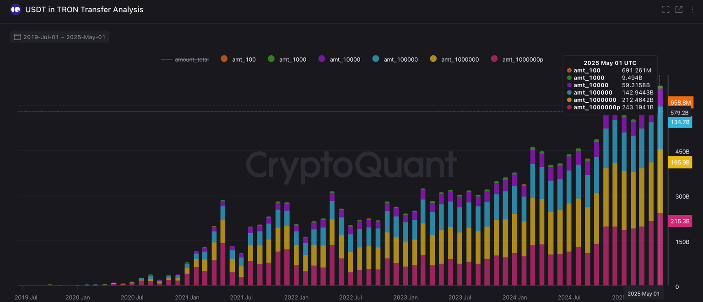Viewport: 703px width, 302px height.
Task: Click the pink amt_1000000p legend dot
Action: coord(494,59)
